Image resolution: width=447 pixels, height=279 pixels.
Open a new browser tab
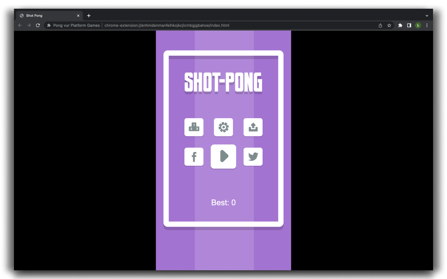click(89, 15)
